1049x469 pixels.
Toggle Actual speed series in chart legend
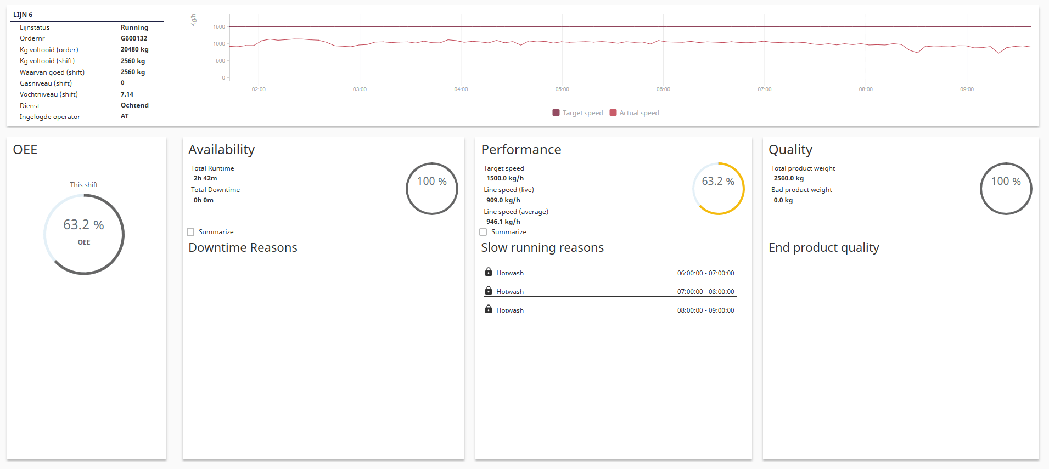pos(634,113)
